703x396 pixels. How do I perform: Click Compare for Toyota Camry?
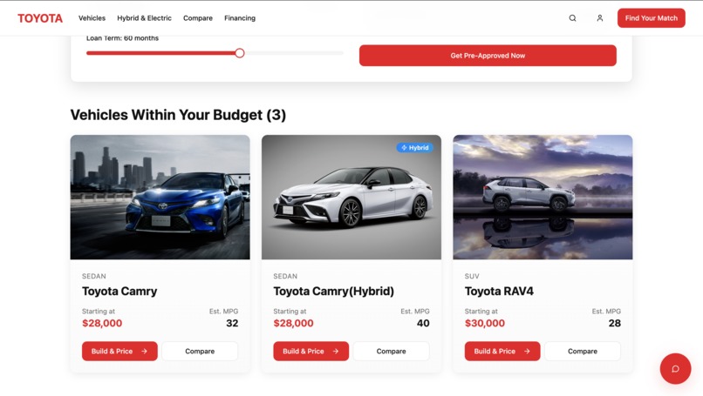(x=200, y=352)
